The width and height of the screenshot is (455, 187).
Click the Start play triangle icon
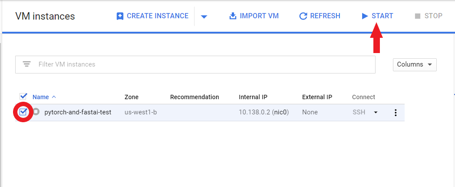(365, 16)
